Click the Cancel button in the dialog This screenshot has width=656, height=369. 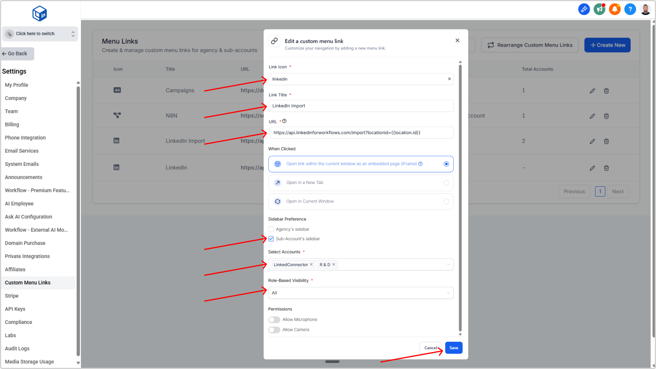pos(430,348)
